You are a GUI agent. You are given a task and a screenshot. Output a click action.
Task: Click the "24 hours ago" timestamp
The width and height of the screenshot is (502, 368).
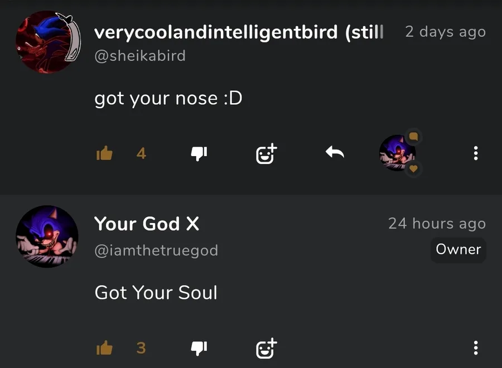[437, 224]
